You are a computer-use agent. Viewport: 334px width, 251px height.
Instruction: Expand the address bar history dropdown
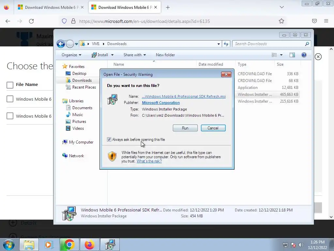219,44
